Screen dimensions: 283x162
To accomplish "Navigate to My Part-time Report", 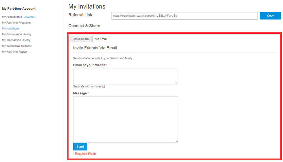I will point(14,52).
